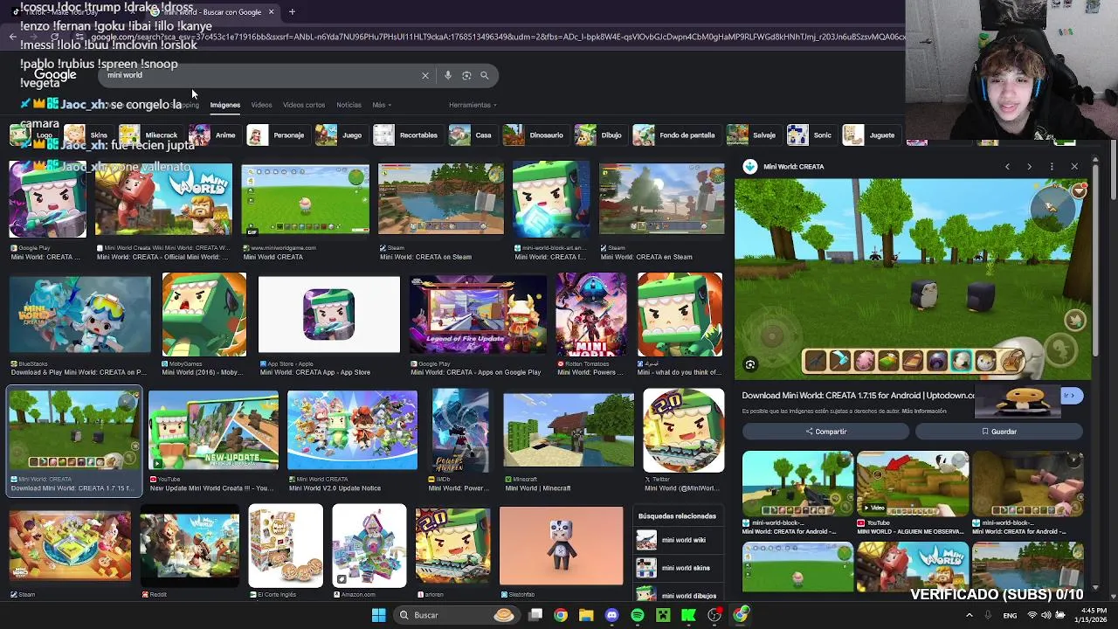Close the 'mini world - Buscar con Google' tab
The width and height of the screenshot is (1118, 629).
coord(271,12)
